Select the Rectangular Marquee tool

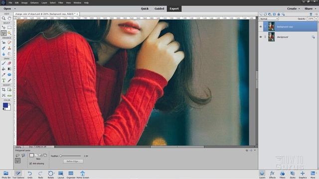(9, 27)
